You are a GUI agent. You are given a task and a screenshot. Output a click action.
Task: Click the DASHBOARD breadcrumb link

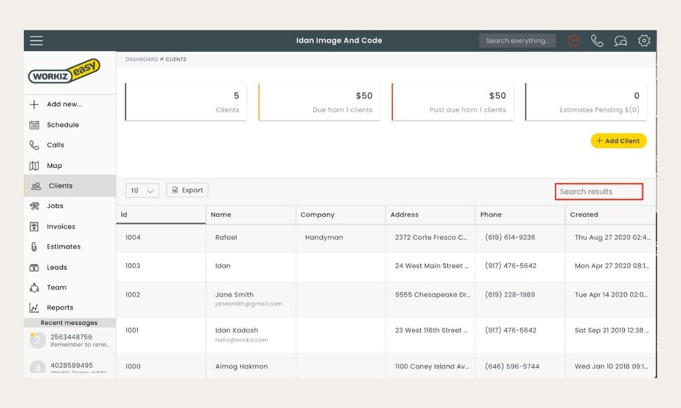142,59
